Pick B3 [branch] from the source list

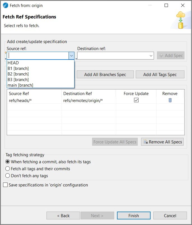click(18, 80)
